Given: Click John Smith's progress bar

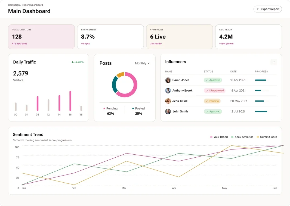Looking at the screenshot, I should pos(262,111).
